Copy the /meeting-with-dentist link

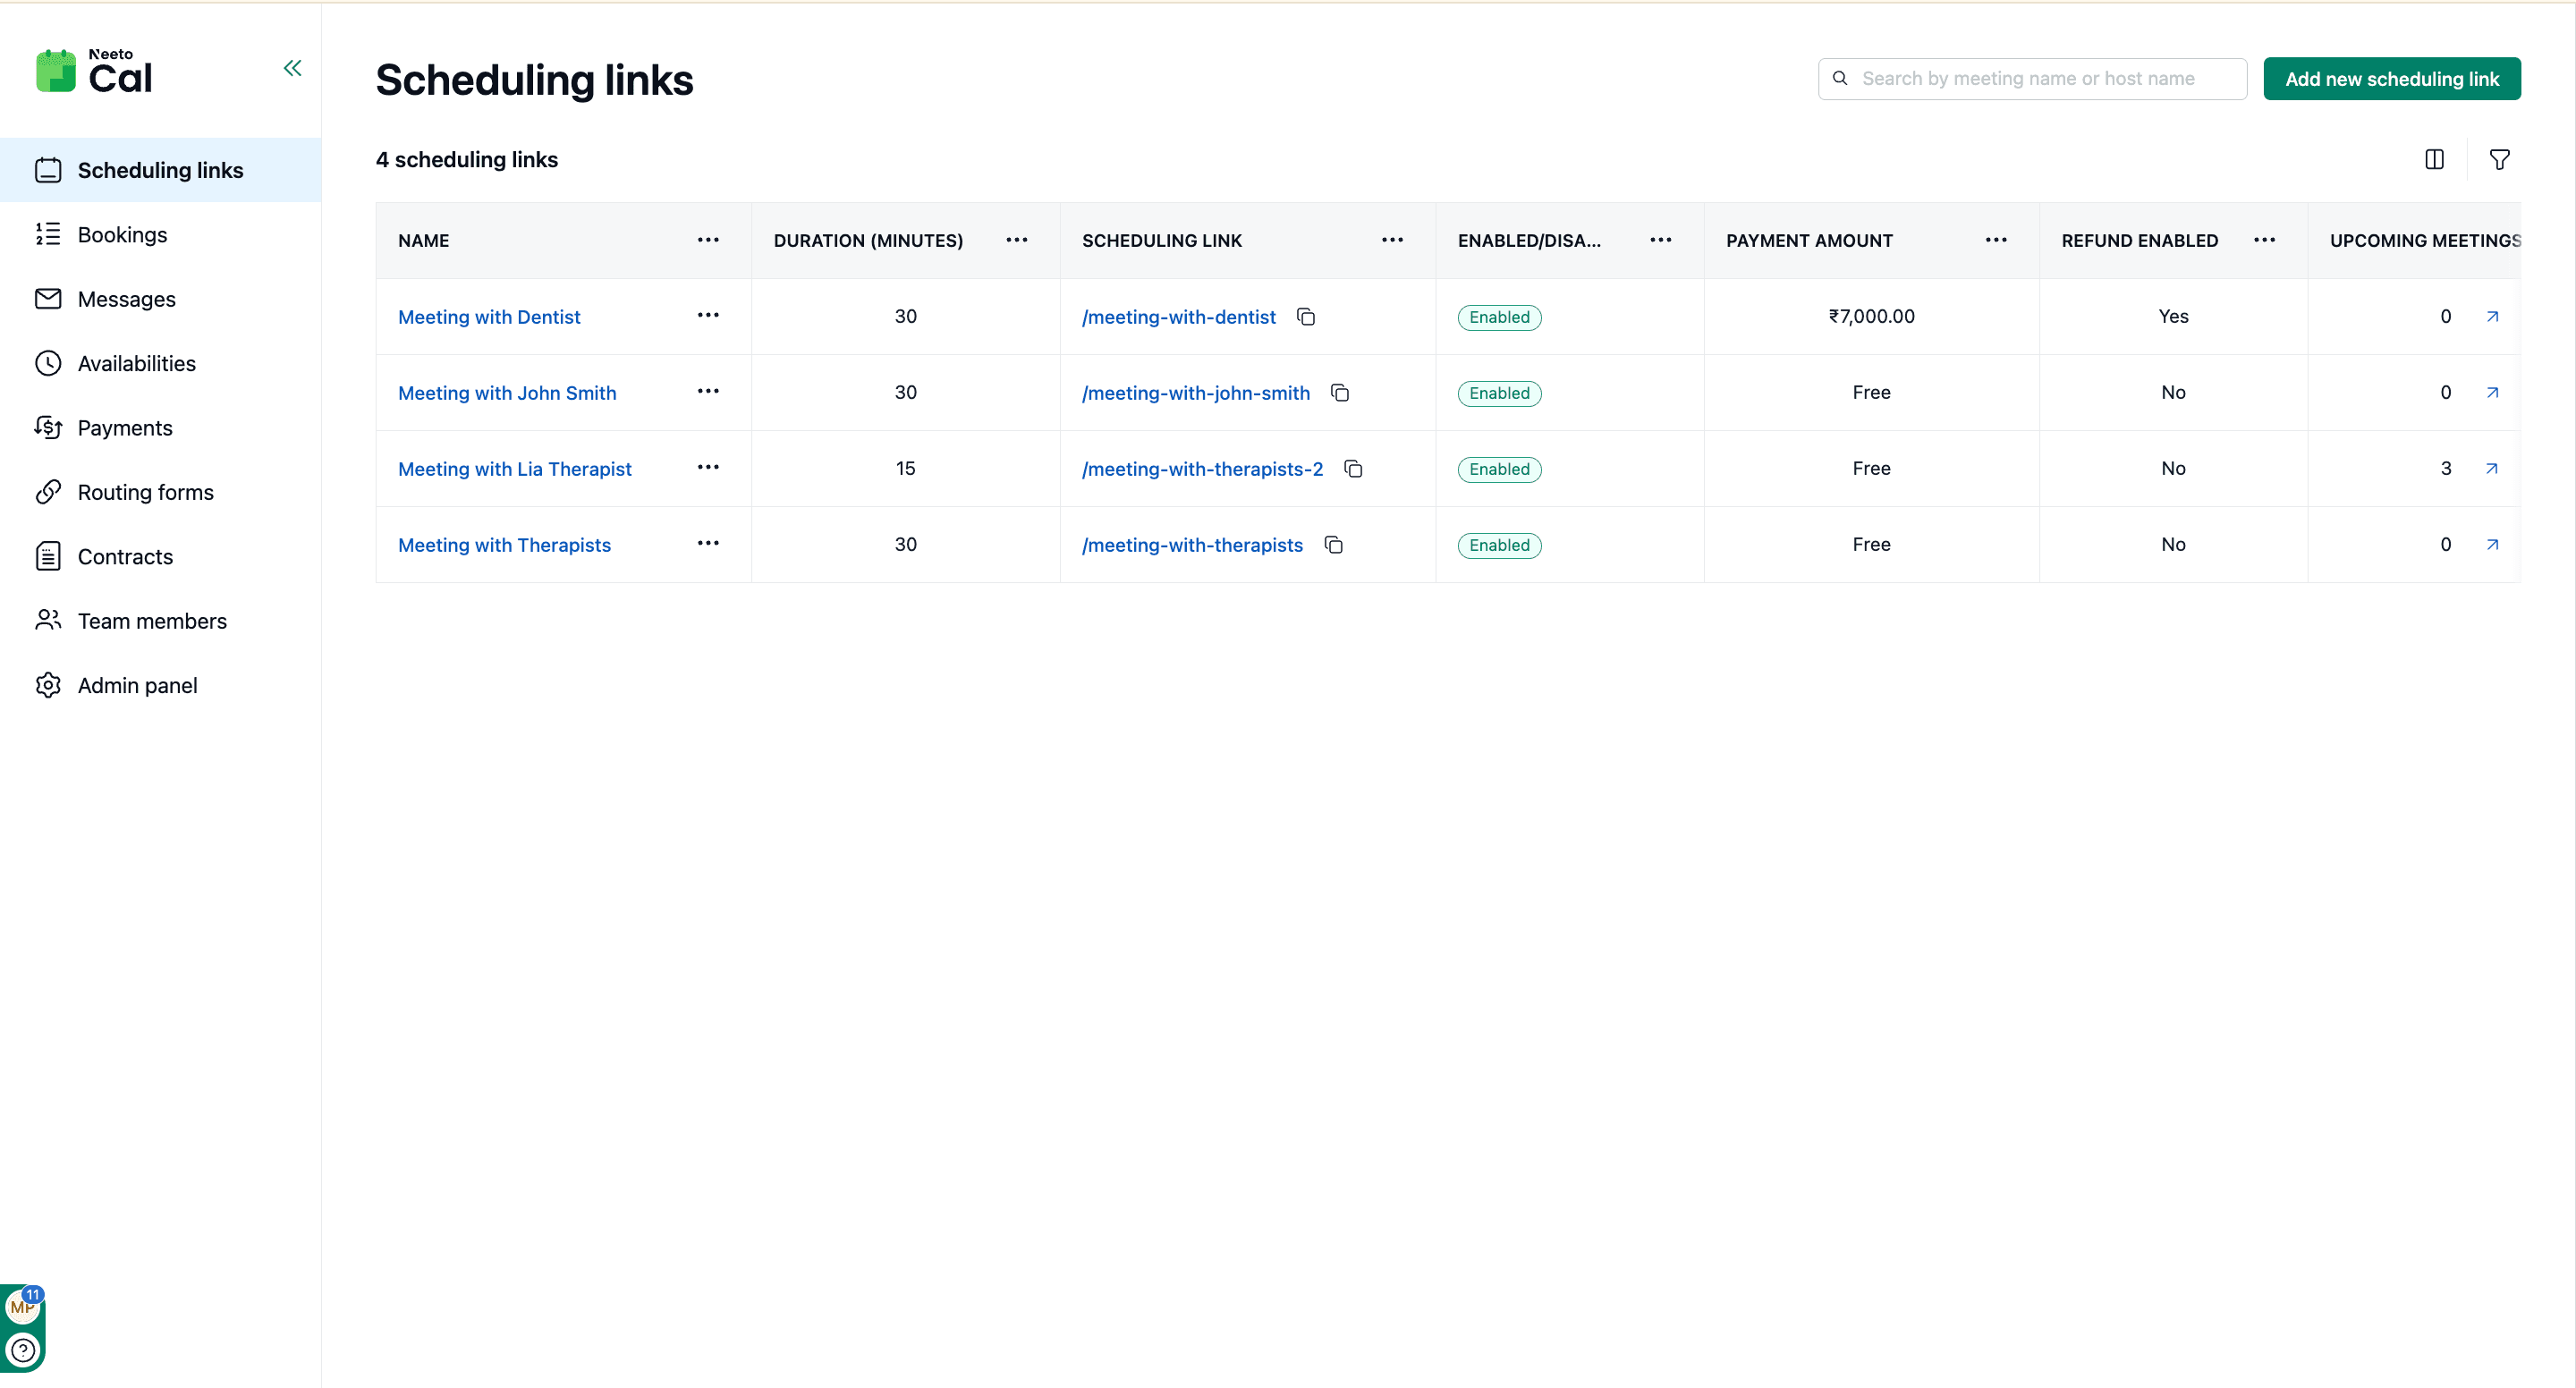[x=1306, y=317]
